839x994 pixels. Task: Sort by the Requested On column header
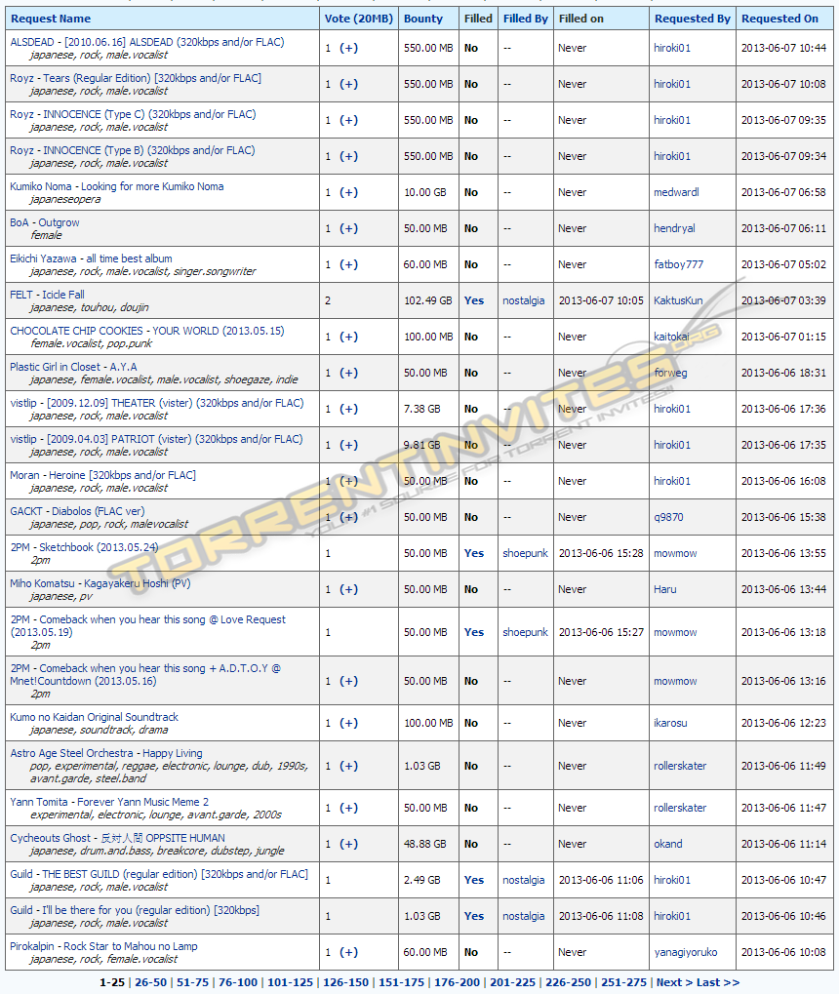(779, 19)
